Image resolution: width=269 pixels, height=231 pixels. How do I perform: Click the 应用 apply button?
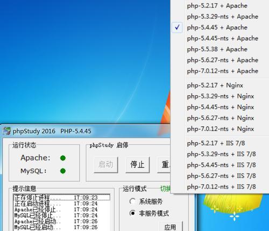pyautogui.click(x=171, y=227)
